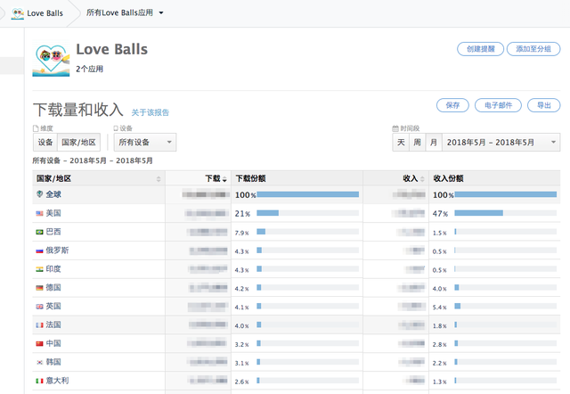This screenshot has width=570, height=394.
Task: Select the 俄罗斯 row name
Action: point(57,250)
